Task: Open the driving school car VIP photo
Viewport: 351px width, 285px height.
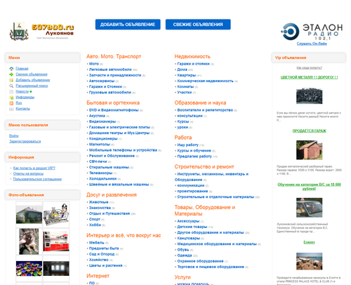Action: (x=309, y=208)
